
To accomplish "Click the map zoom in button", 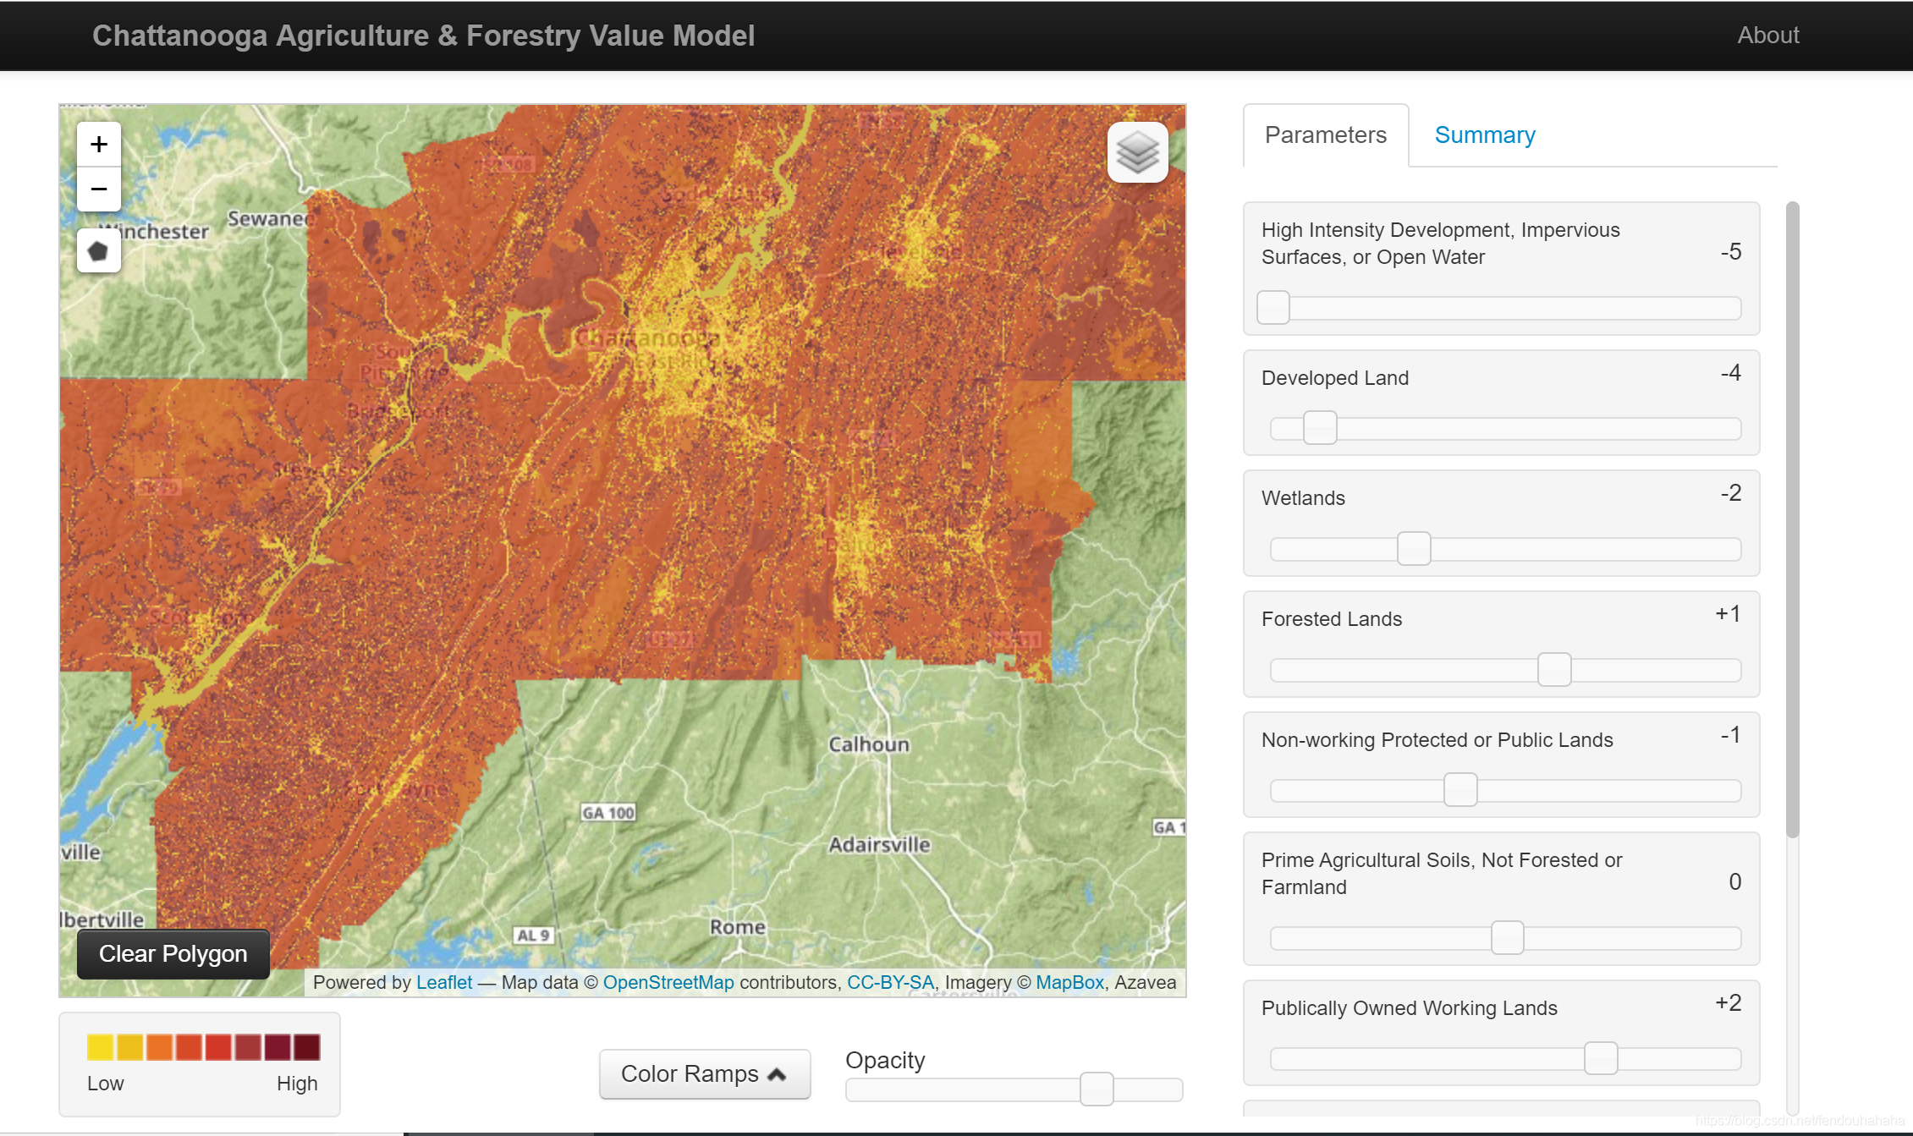I will 99,145.
